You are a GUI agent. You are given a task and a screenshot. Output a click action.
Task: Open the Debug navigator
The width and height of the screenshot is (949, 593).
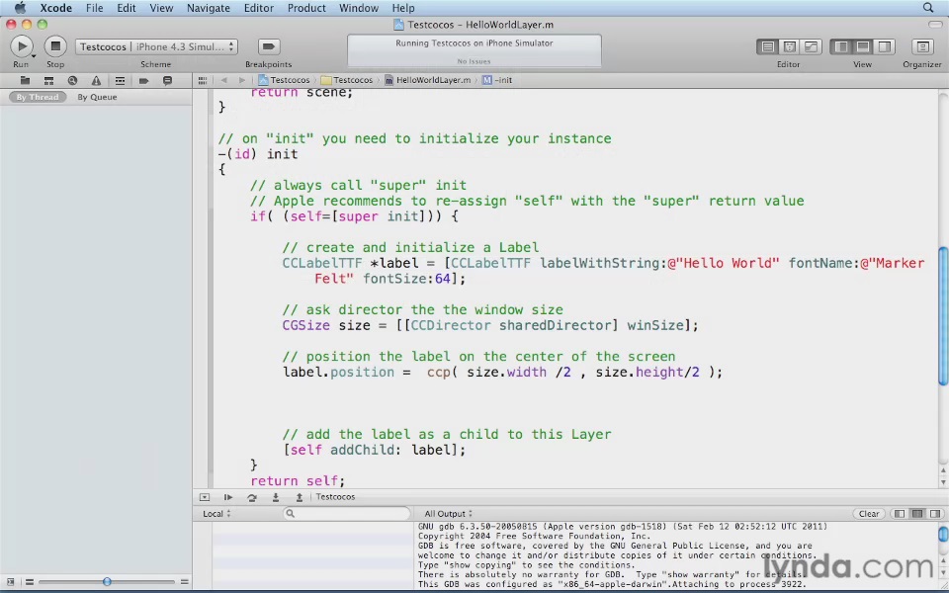coord(120,80)
